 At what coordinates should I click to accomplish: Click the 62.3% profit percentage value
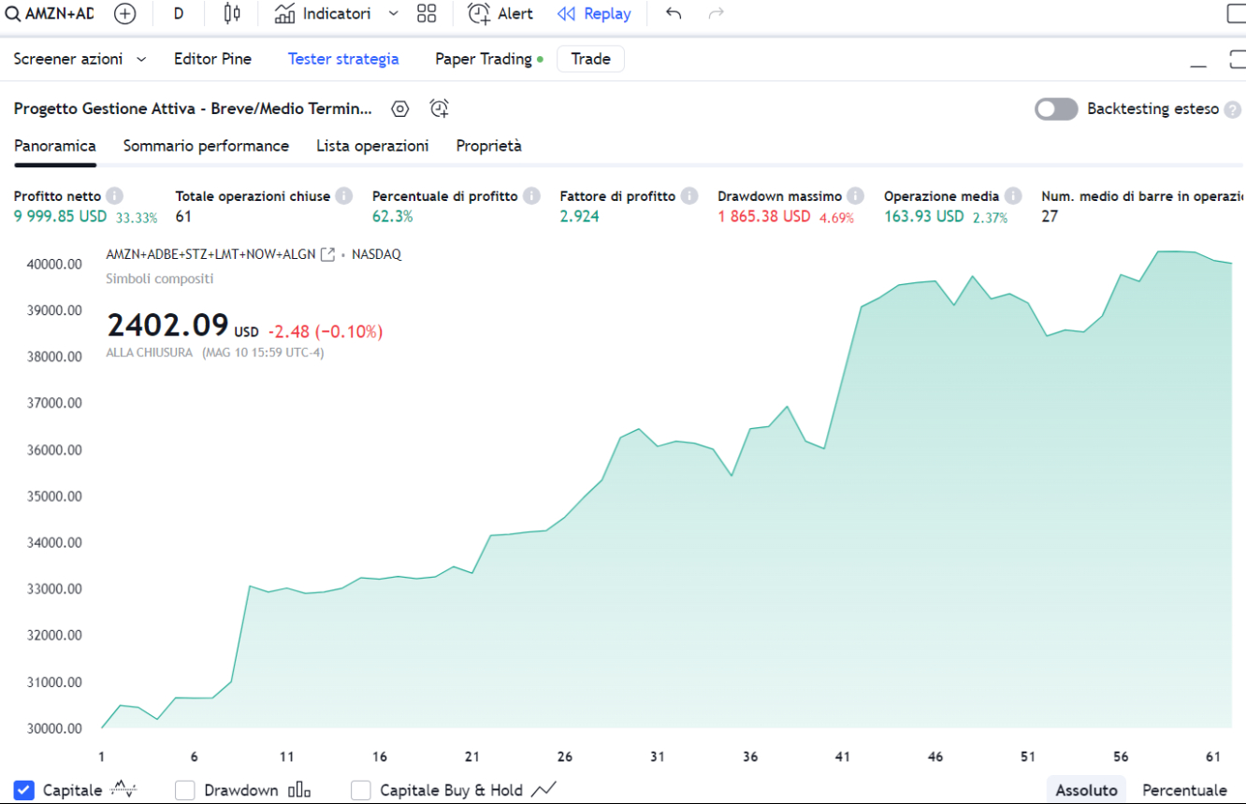(392, 216)
